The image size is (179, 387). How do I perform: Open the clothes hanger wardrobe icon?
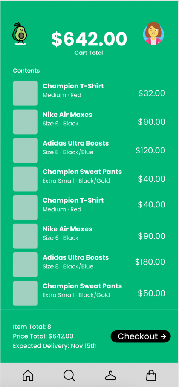(110, 376)
